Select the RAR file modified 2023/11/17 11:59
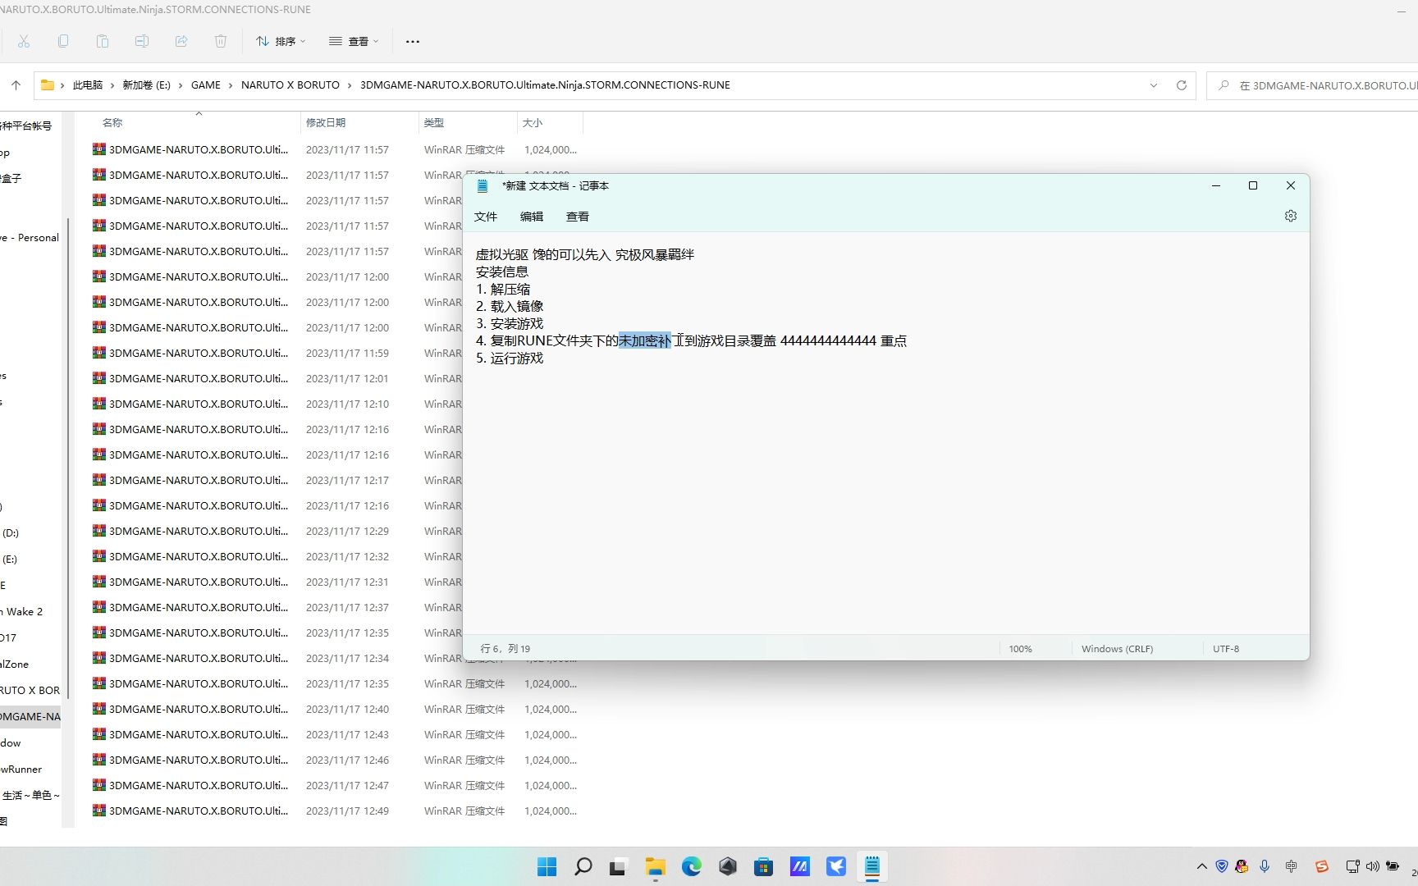 point(276,354)
